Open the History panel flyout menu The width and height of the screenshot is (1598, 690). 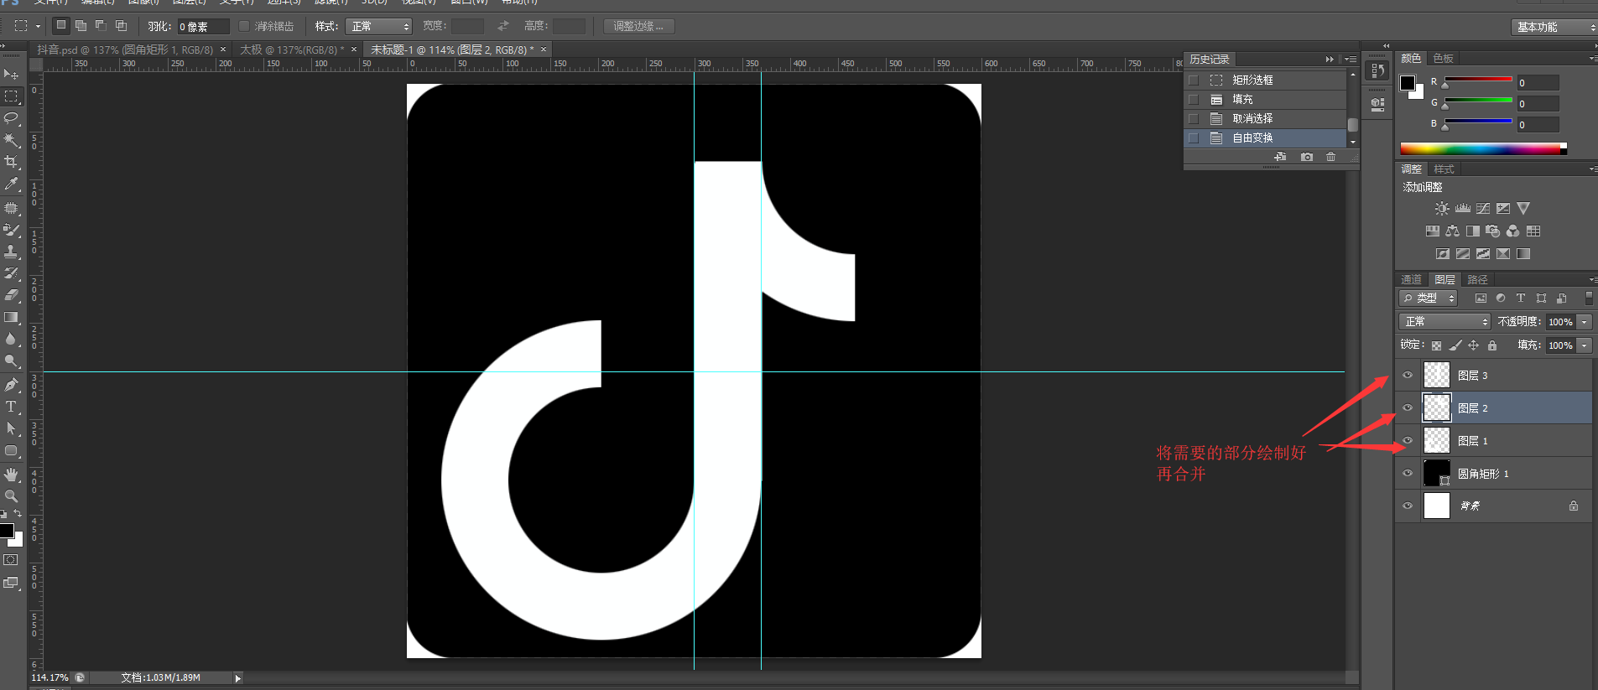point(1350,60)
